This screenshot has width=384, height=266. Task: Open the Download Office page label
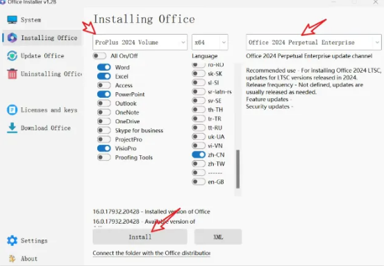46,127
